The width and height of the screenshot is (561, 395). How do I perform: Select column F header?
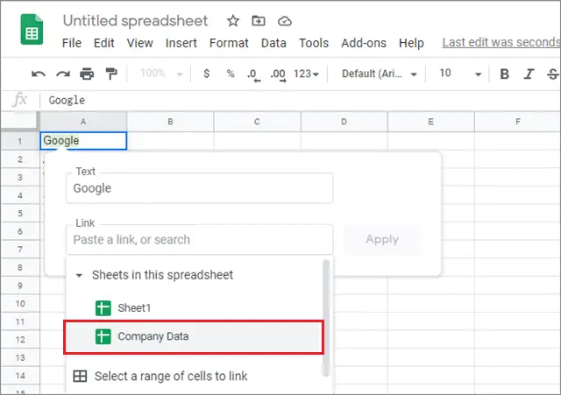[518, 122]
